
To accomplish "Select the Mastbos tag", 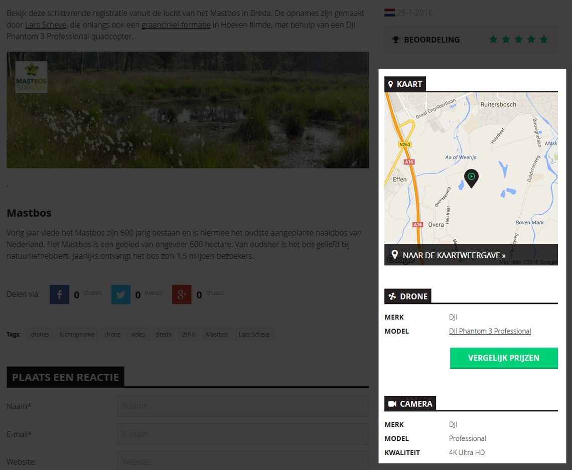I will pos(217,334).
